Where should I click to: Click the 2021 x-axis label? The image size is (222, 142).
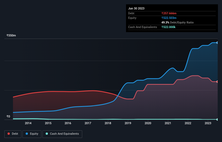tap(168, 123)
